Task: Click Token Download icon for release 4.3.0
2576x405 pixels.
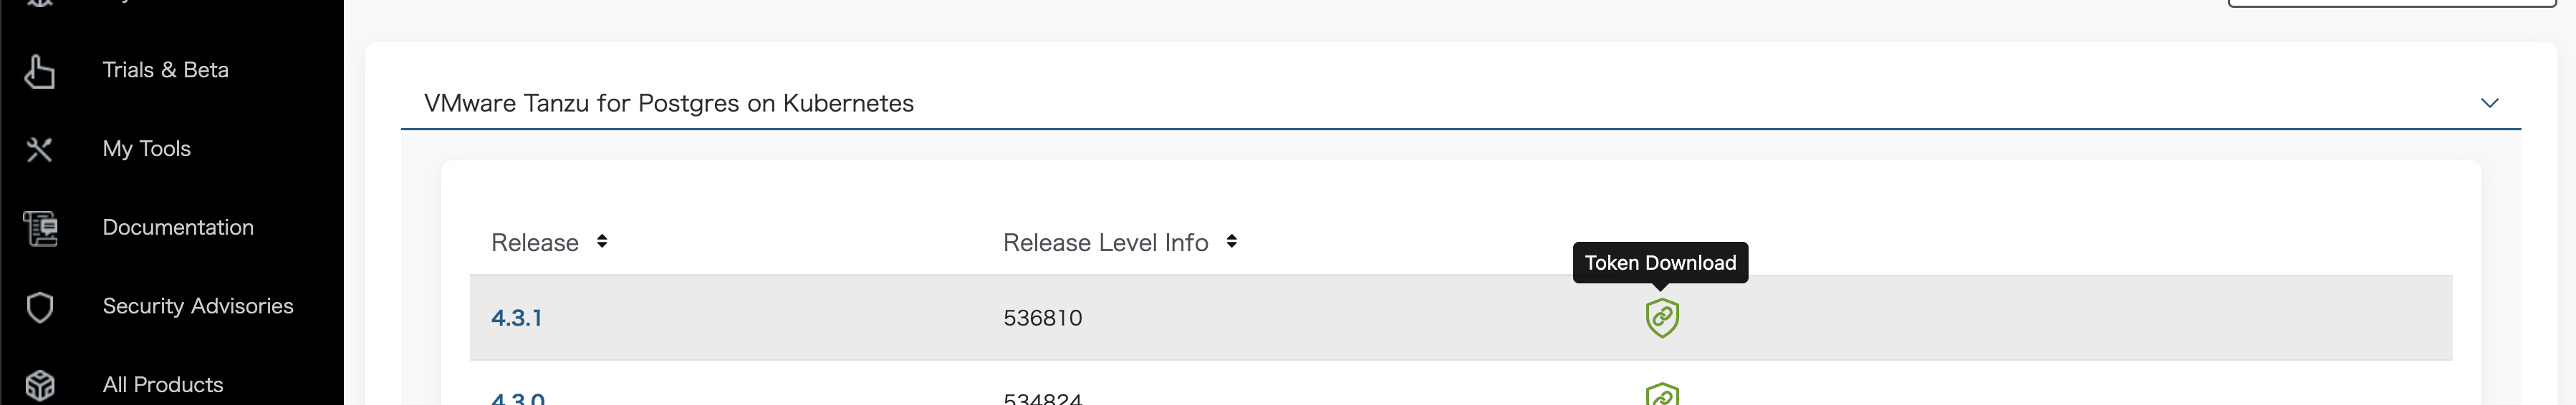Action: click(x=1661, y=395)
